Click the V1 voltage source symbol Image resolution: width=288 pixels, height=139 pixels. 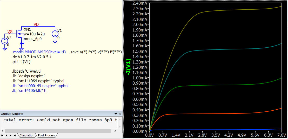click(x=55, y=34)
